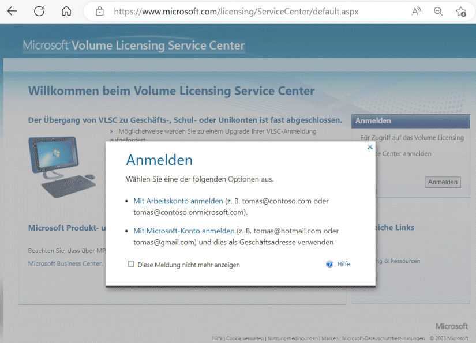Open 'Cookie verwalten' in the footer
This screenshot has width=476, height=343.
245,338
